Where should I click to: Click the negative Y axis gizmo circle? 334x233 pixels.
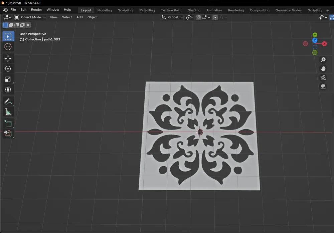[315, 53]
